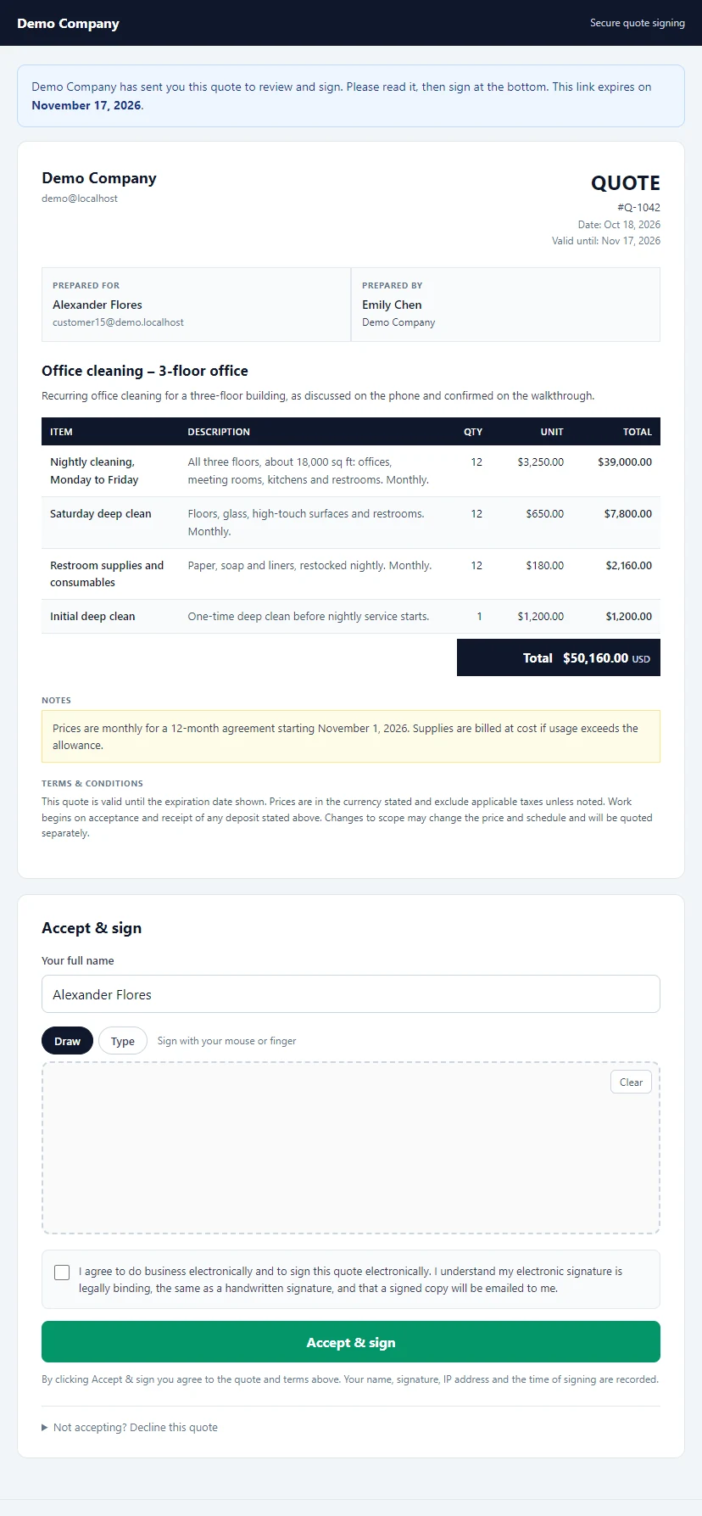Viewport: 702px width, 1516px height.
Task: Click the quote number #Q-1042
Action: pyautogui.click(x=638, y=207)
